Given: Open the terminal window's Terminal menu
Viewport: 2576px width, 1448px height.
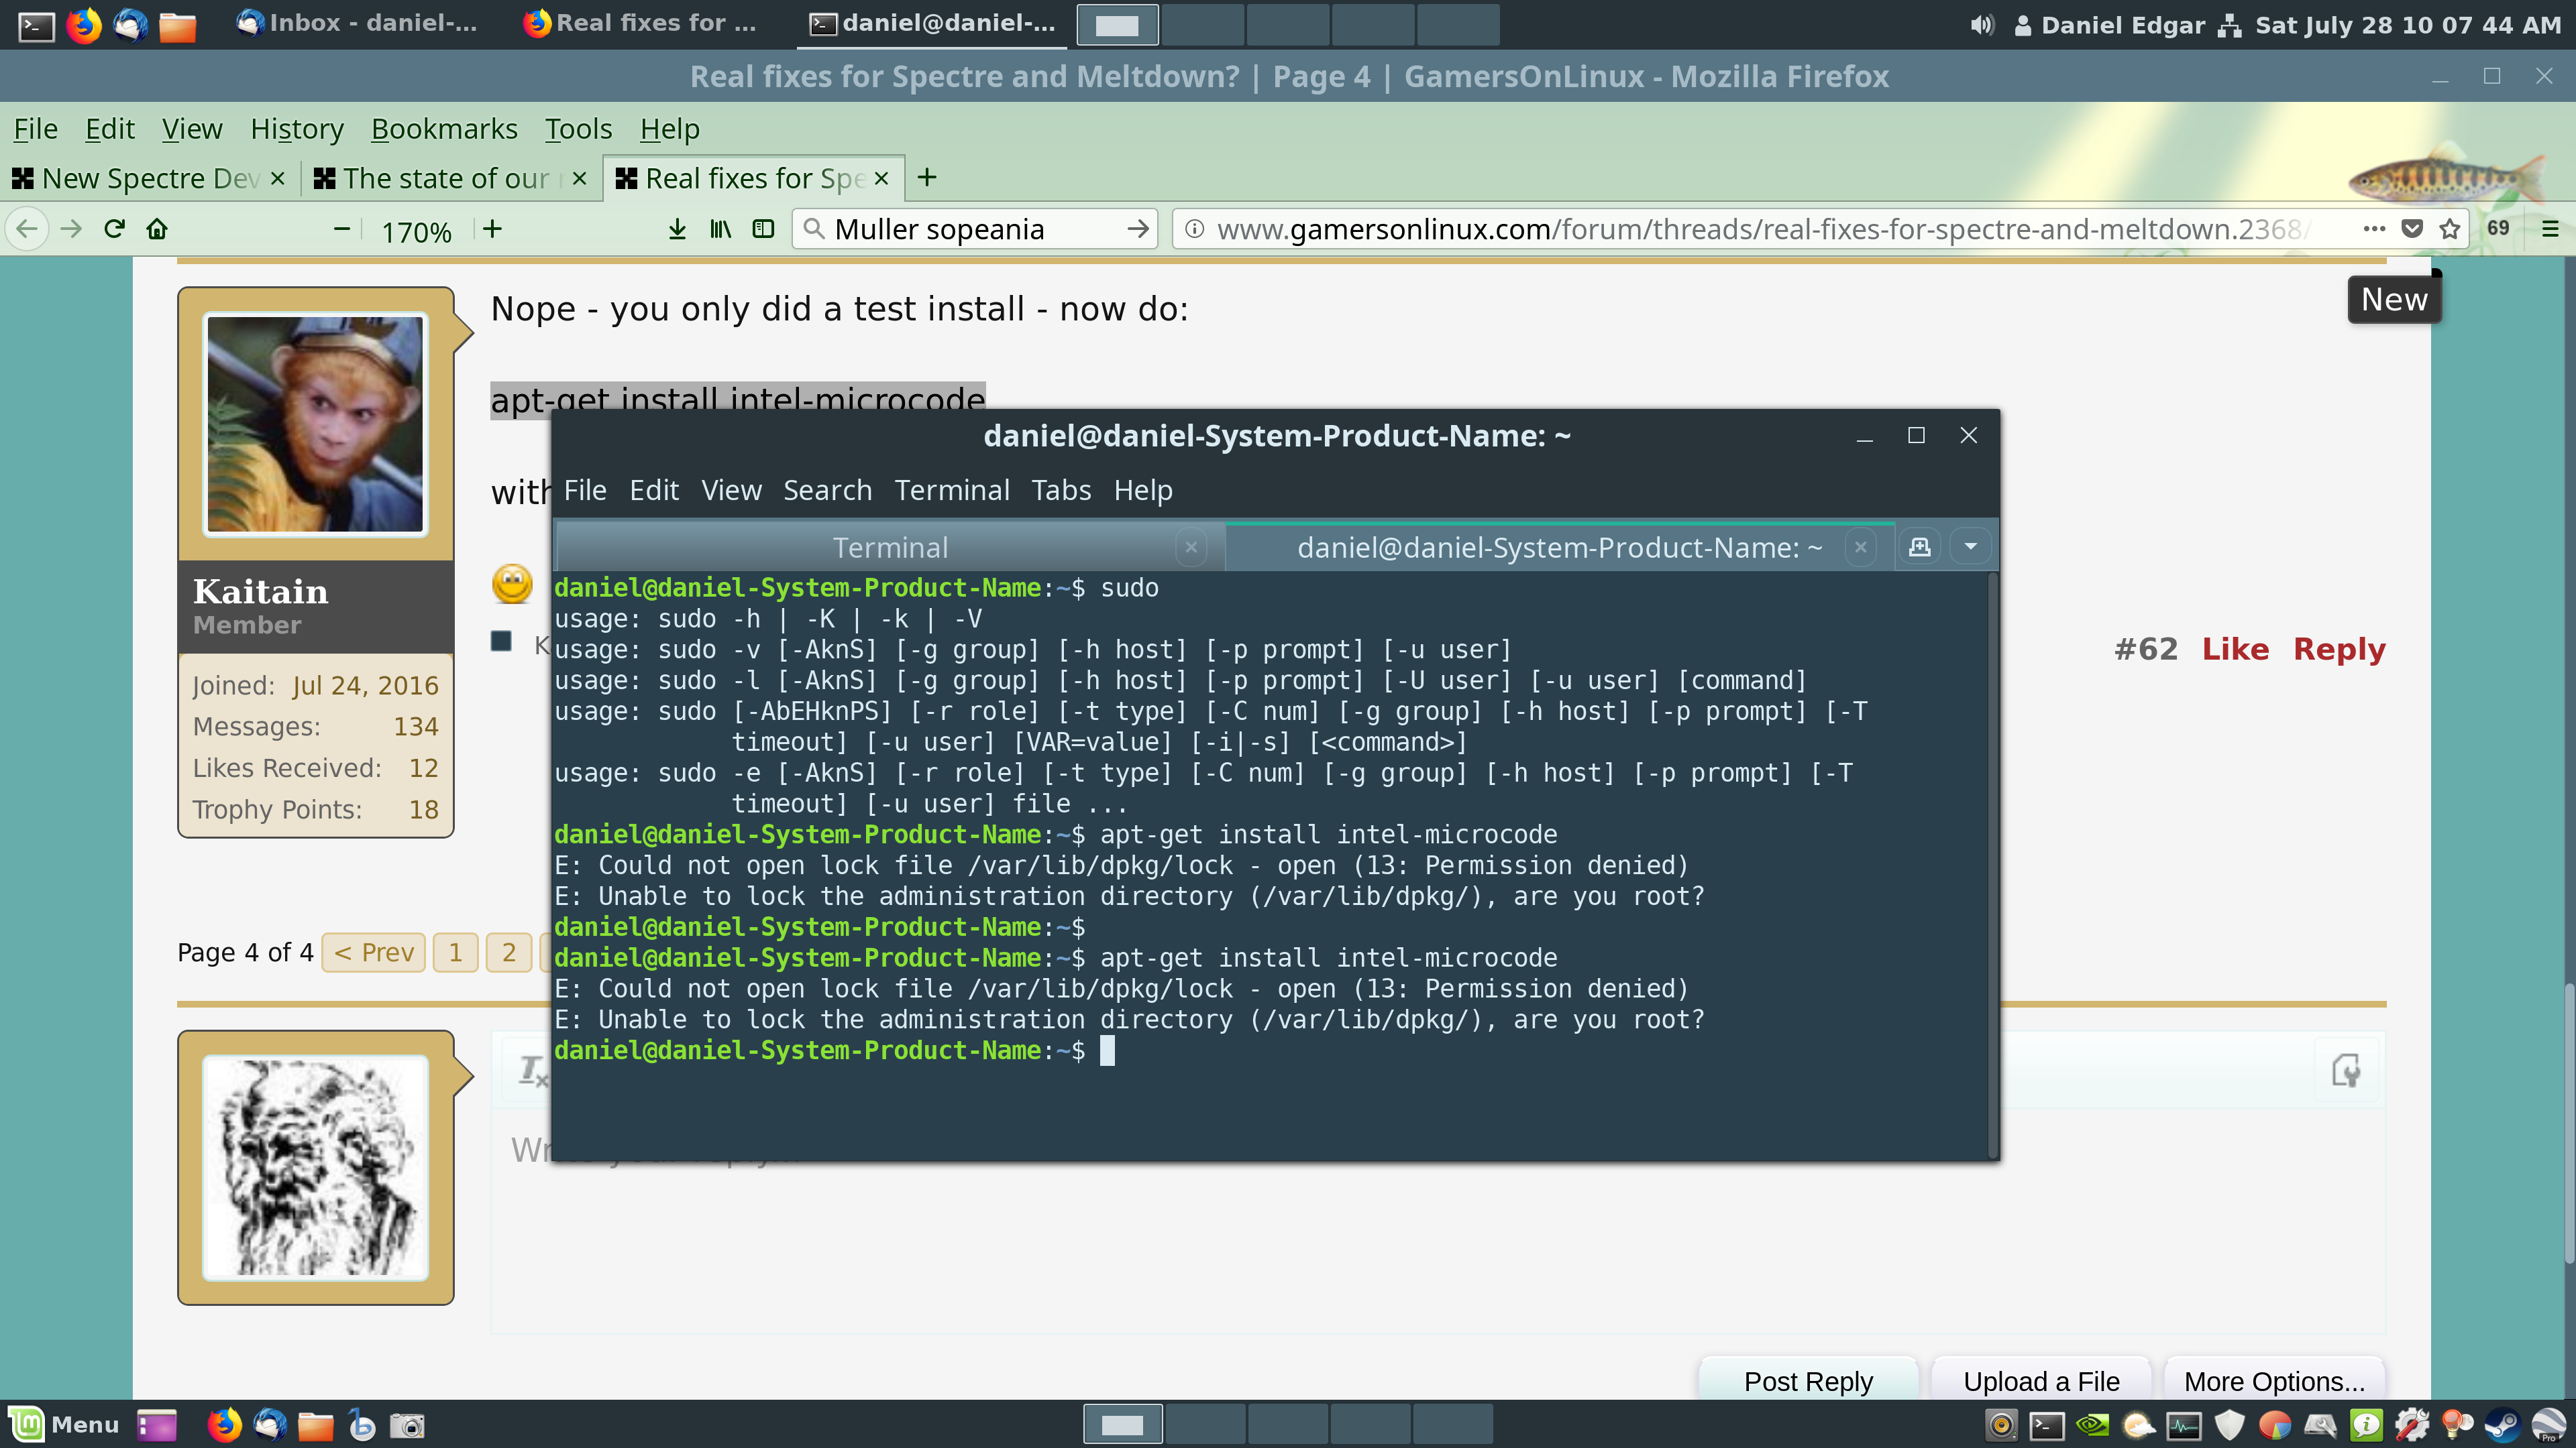Looking at the screenshot, I should 952,491.
